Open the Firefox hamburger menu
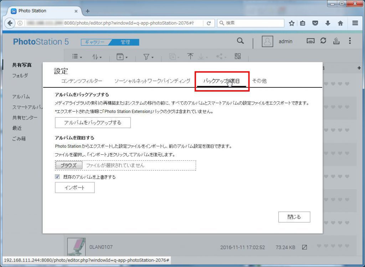Screen dimensions: 365x267 [355, 23]
